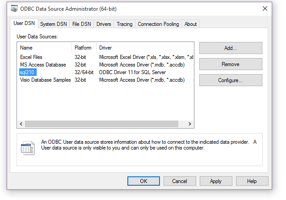Confirm with the OK button
Image resolution: width=286 pixels, height=200 pixels.
[x=143, y=181]
